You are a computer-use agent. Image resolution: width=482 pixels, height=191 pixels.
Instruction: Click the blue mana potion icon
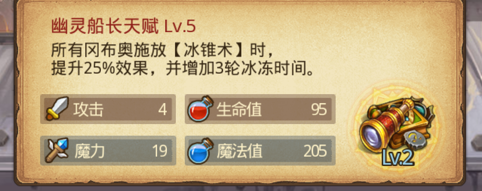click(x=200, y=151)
